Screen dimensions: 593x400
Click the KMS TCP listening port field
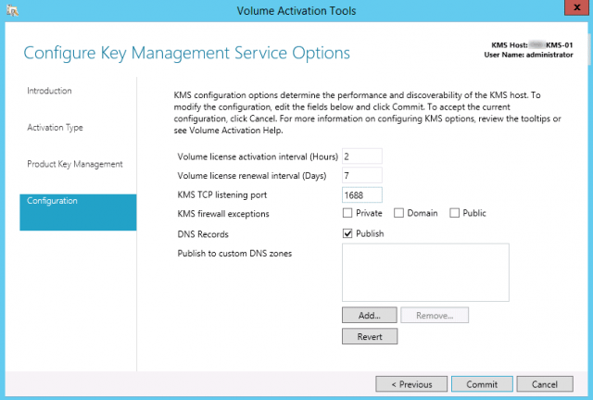point(361,195)
